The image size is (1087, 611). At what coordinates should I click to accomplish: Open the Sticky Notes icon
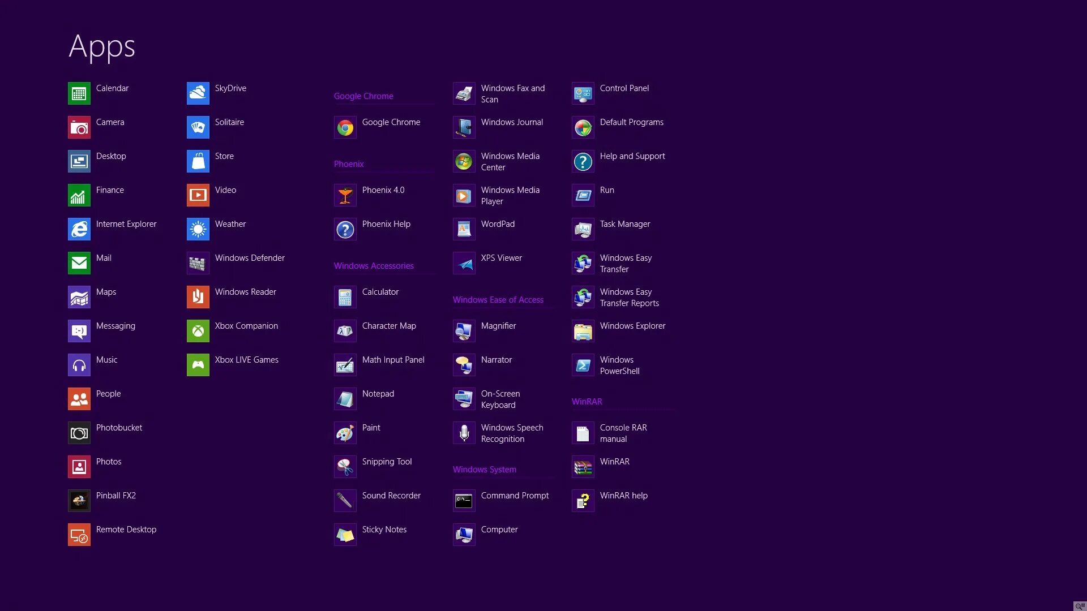pyautogui.click(x=345, y=535)
